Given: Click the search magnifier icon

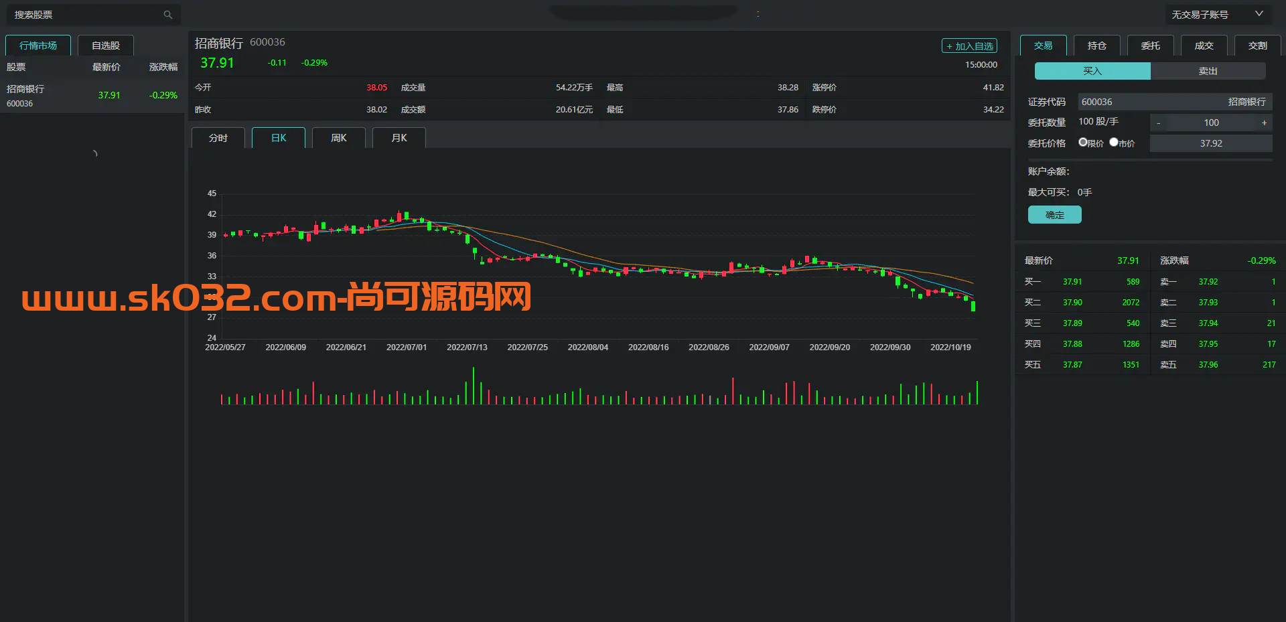Looking at the screenshot, I should pyautogui.click(x=167, y=15).
